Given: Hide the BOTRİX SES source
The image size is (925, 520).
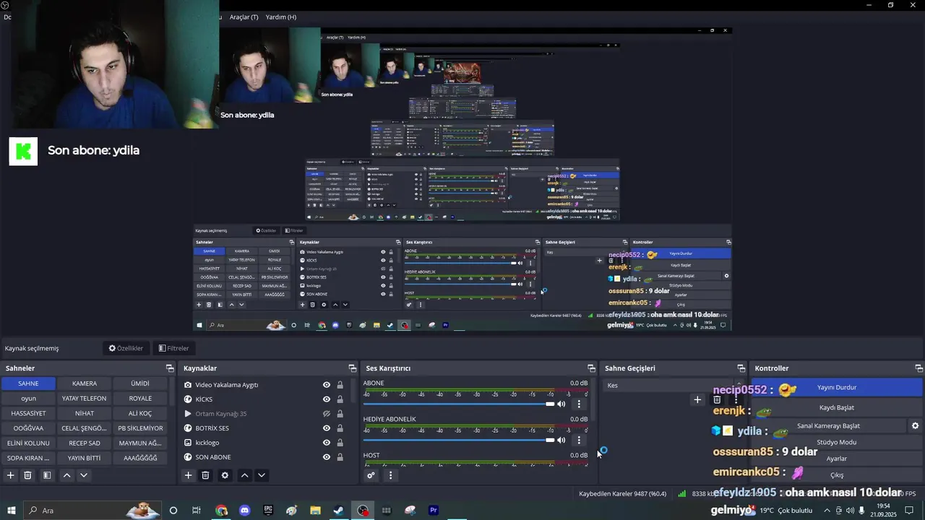Looking at the screenshot, I should (327, 428).
